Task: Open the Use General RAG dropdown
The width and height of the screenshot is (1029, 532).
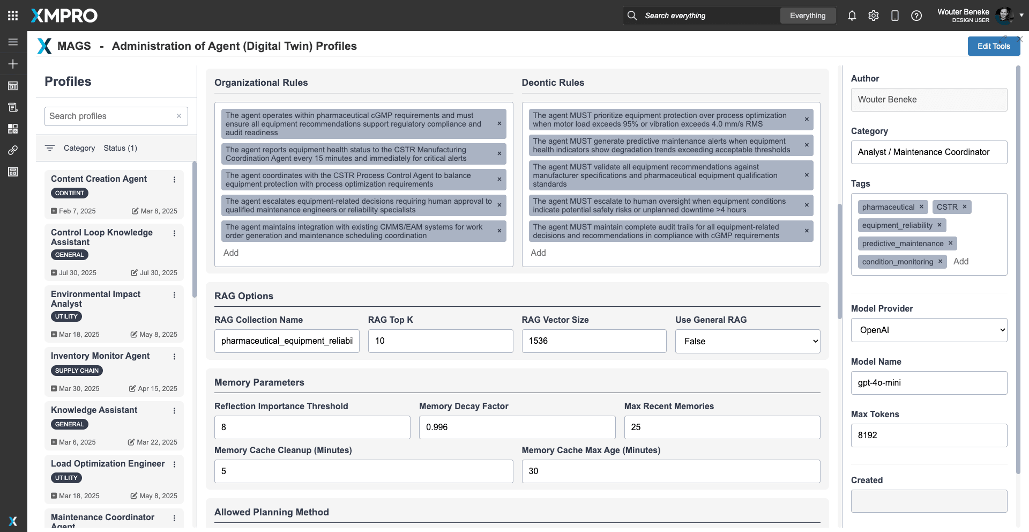Action: [747, 341]
